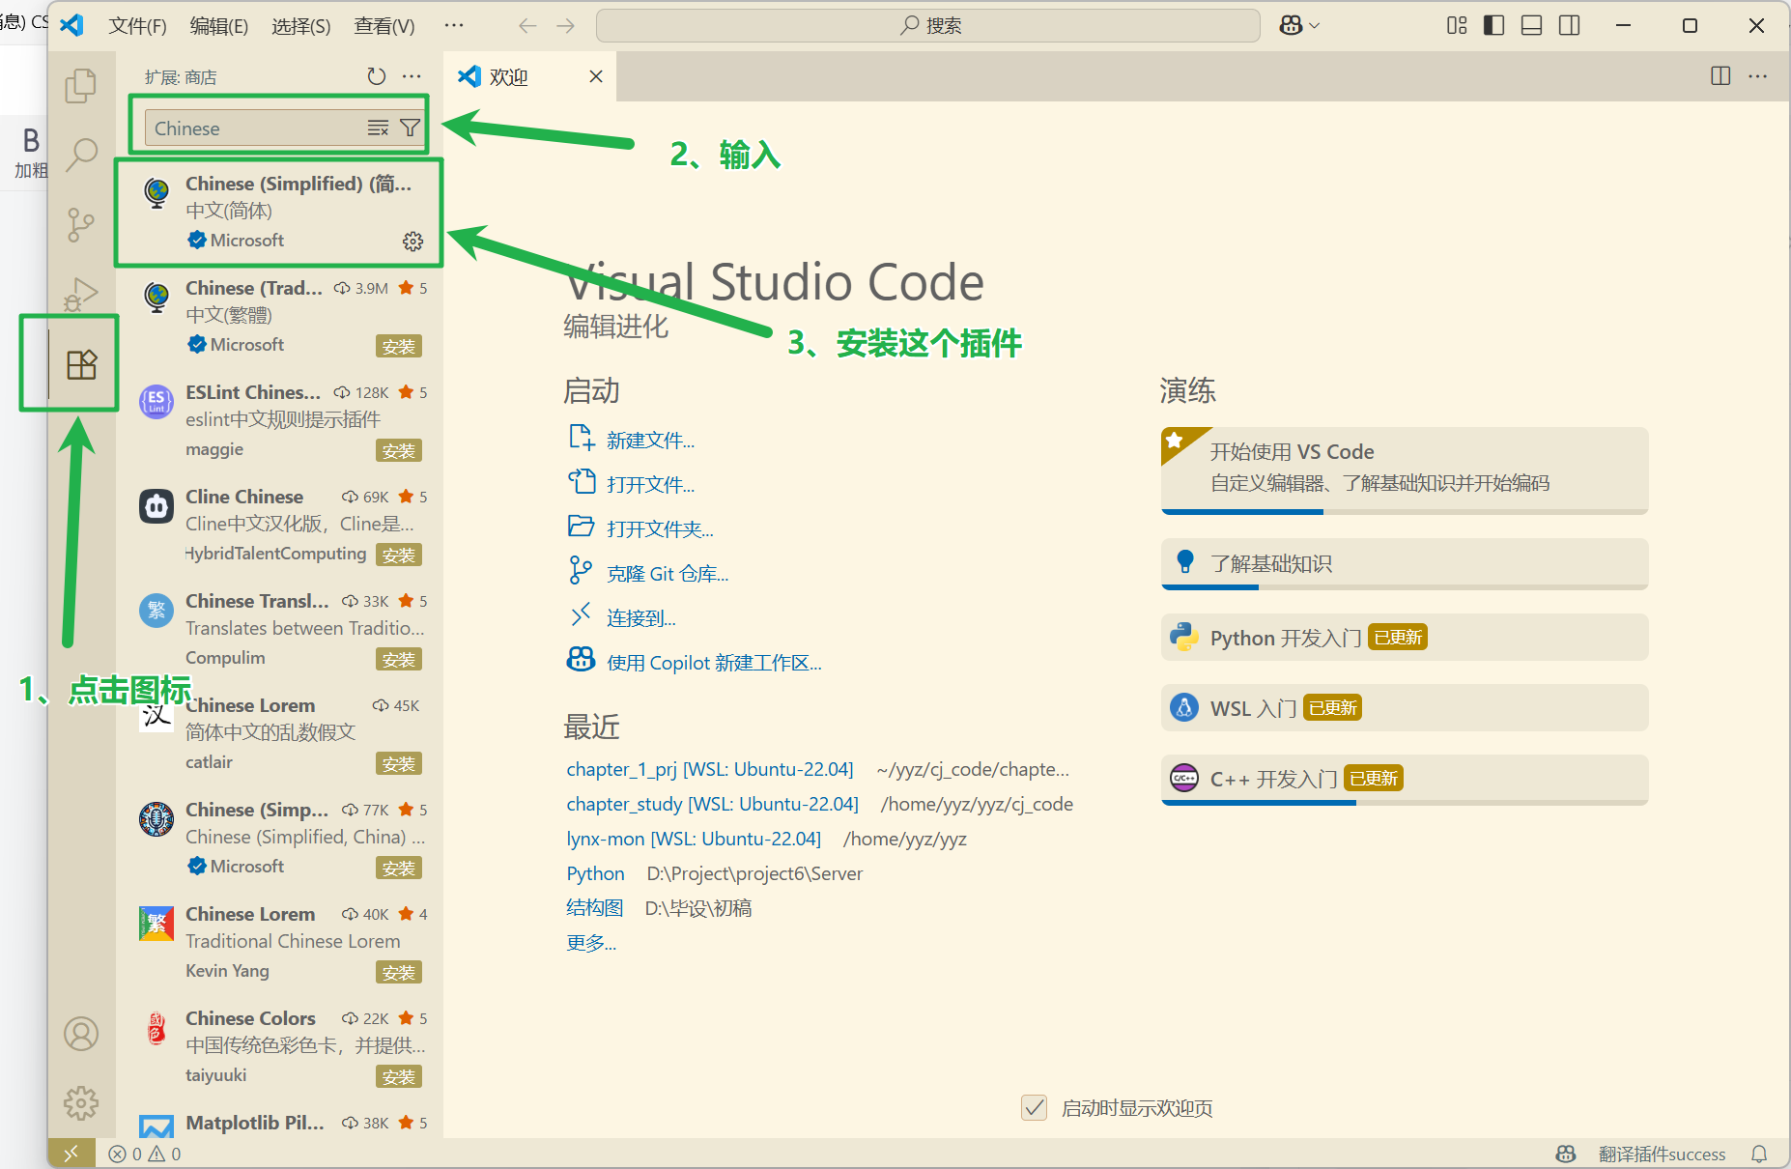
Task: Open the extensions filter funnel
Action: [x=410, y=128]
